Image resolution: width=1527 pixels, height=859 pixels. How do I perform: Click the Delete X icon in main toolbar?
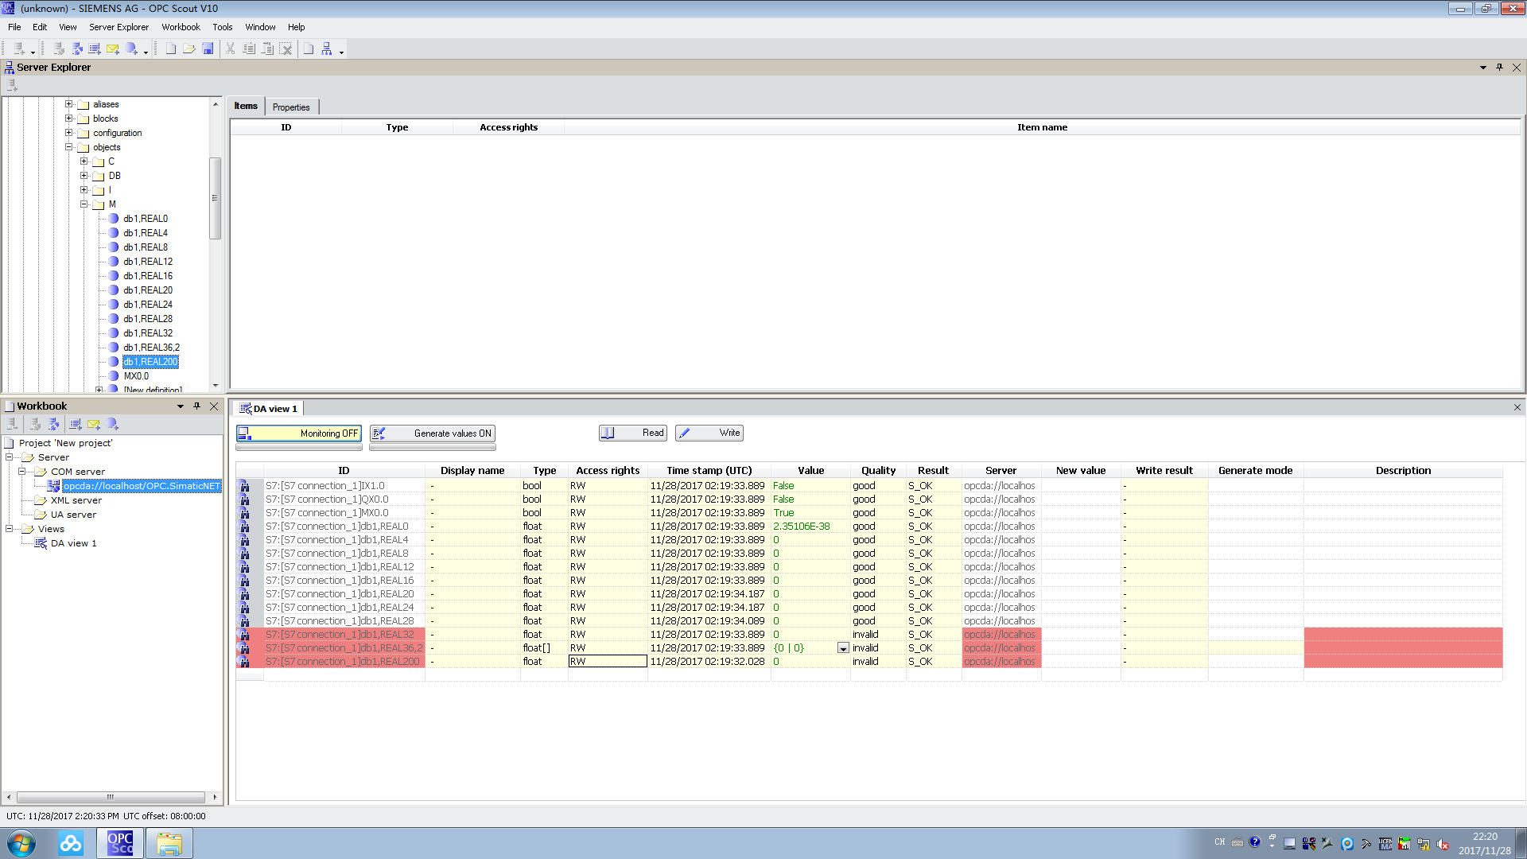(286, 49)
